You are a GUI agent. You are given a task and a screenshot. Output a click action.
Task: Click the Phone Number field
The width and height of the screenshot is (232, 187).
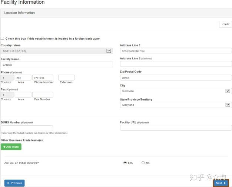click(x=43, y=78)
